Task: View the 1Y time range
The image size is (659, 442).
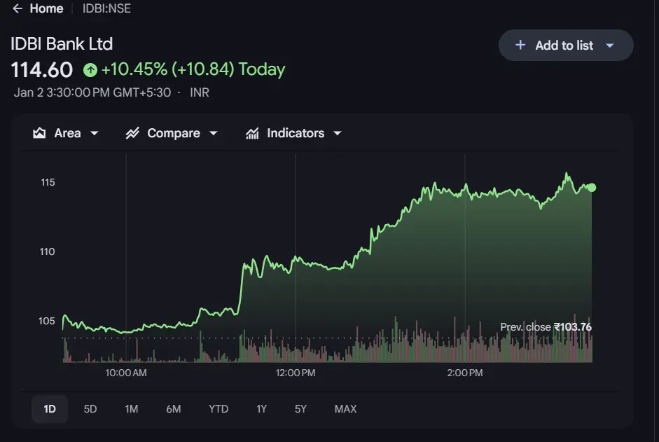Action: click(261, 409)
